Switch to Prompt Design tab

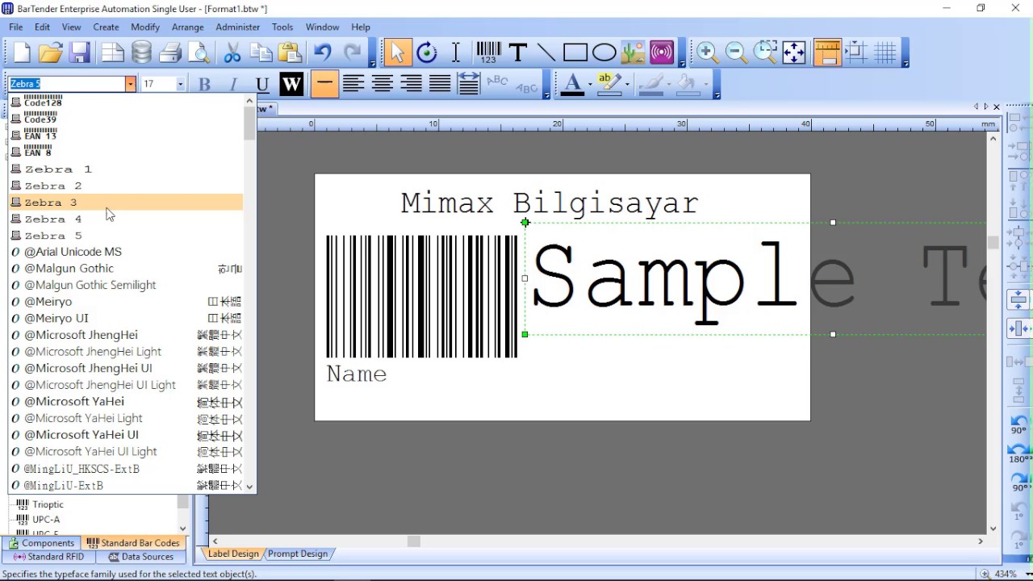(298, 554)
